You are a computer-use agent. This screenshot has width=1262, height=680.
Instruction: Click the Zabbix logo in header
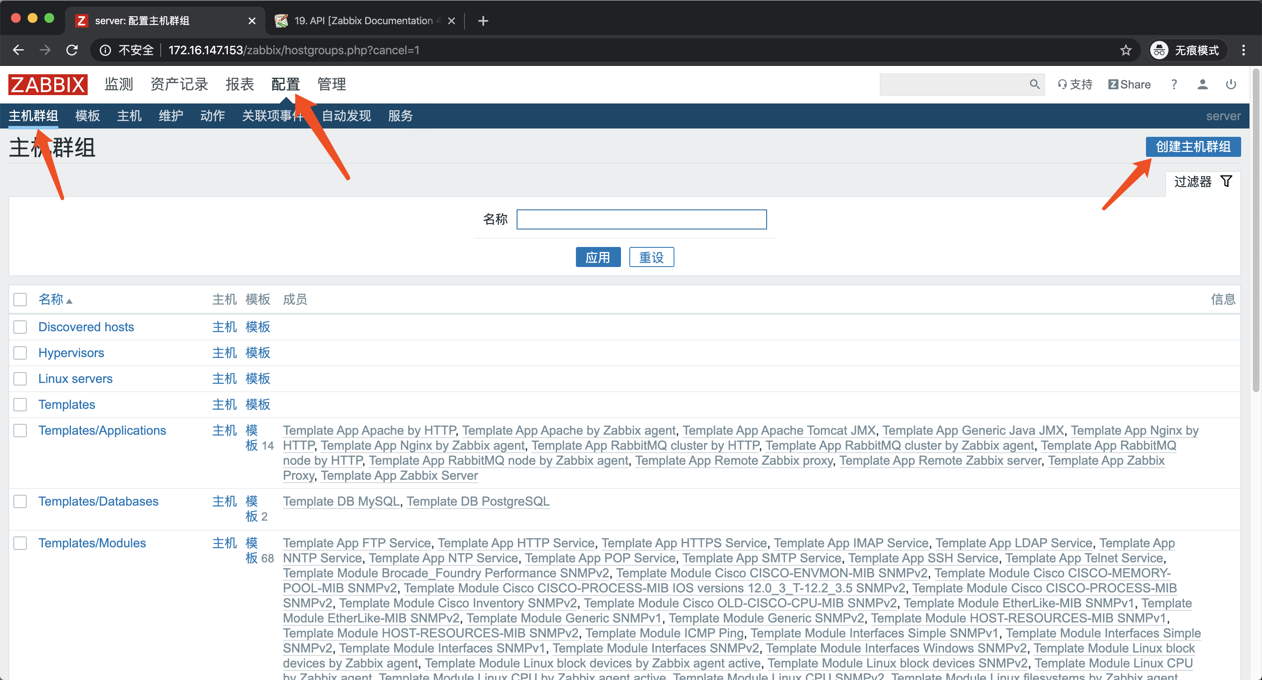tap(48, 85)
